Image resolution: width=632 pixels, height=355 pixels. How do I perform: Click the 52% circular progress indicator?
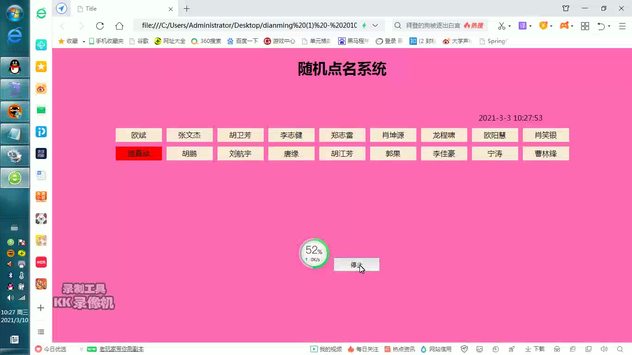[x=314, y=253]
